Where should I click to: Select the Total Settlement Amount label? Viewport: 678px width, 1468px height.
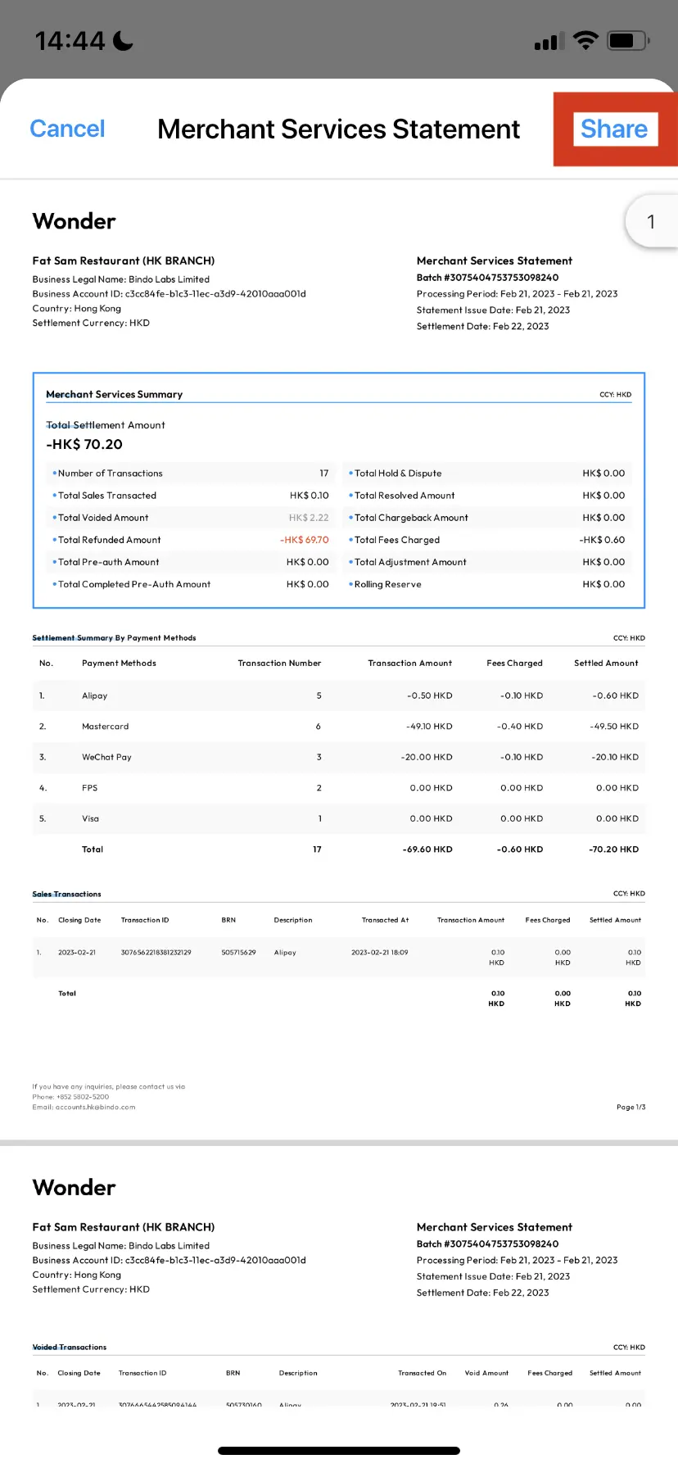click(x=106, y=425)
